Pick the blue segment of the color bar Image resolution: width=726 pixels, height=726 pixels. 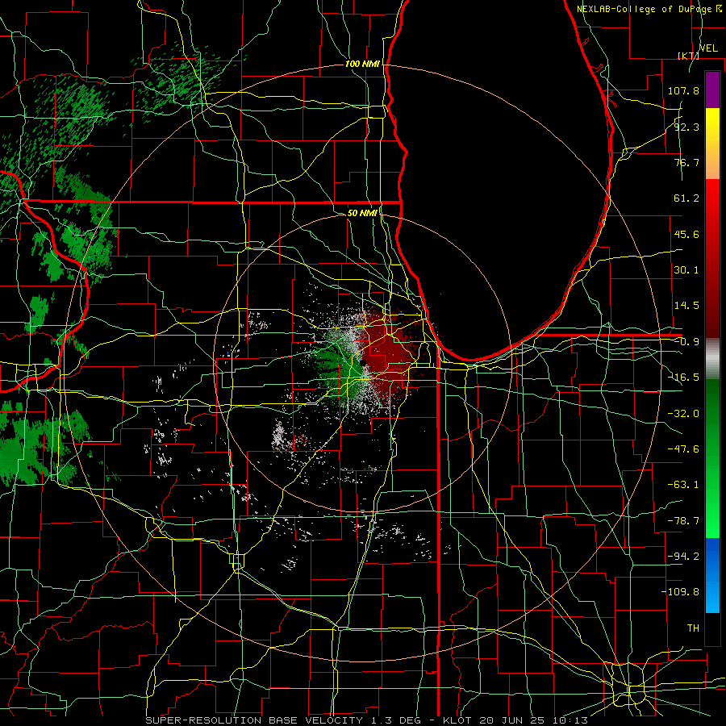click(712, 575)
